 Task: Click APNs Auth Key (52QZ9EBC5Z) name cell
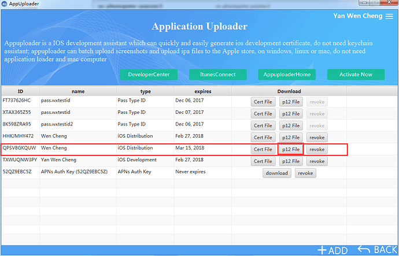click(78, 172)
